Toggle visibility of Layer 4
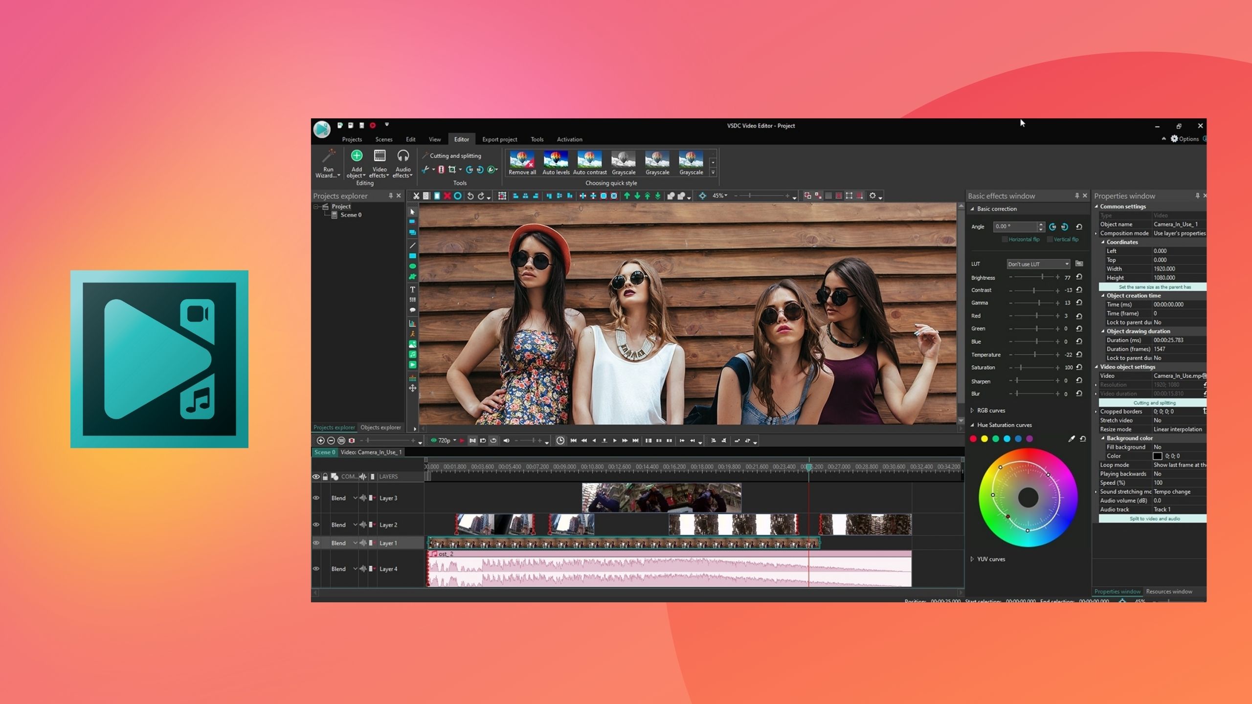The image size is (1252, 704). pos(316,569)
